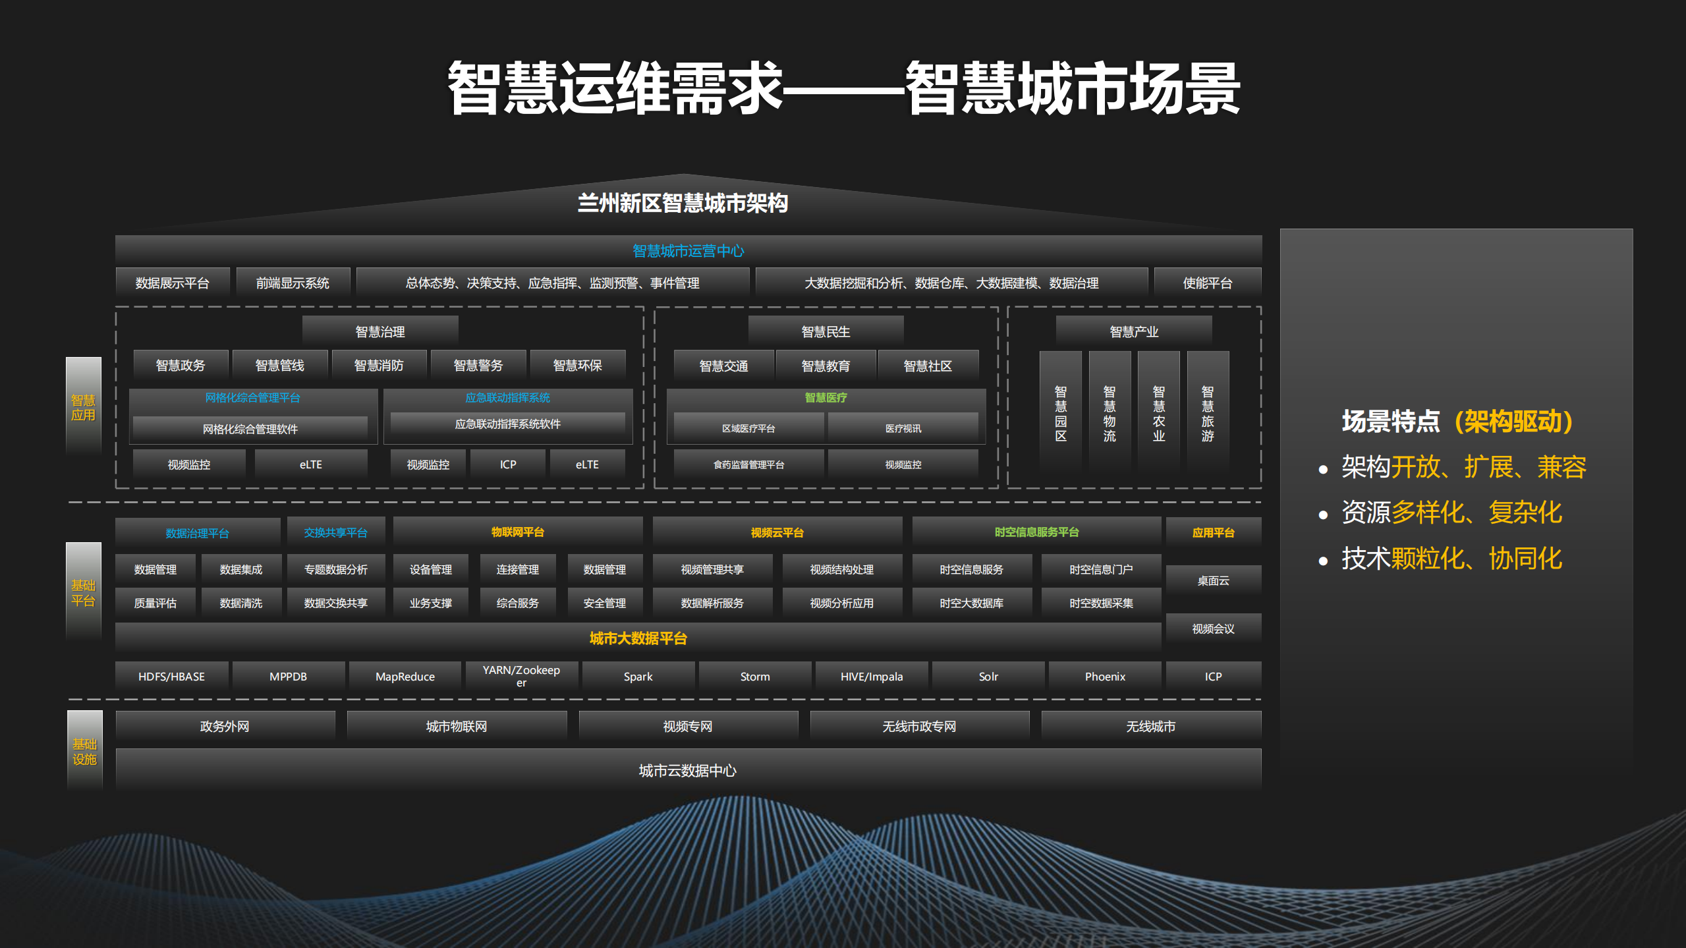Click the 智慧城市运营中心 banner
This screenshot has height=948, width=1686.
tap(688, 250)
